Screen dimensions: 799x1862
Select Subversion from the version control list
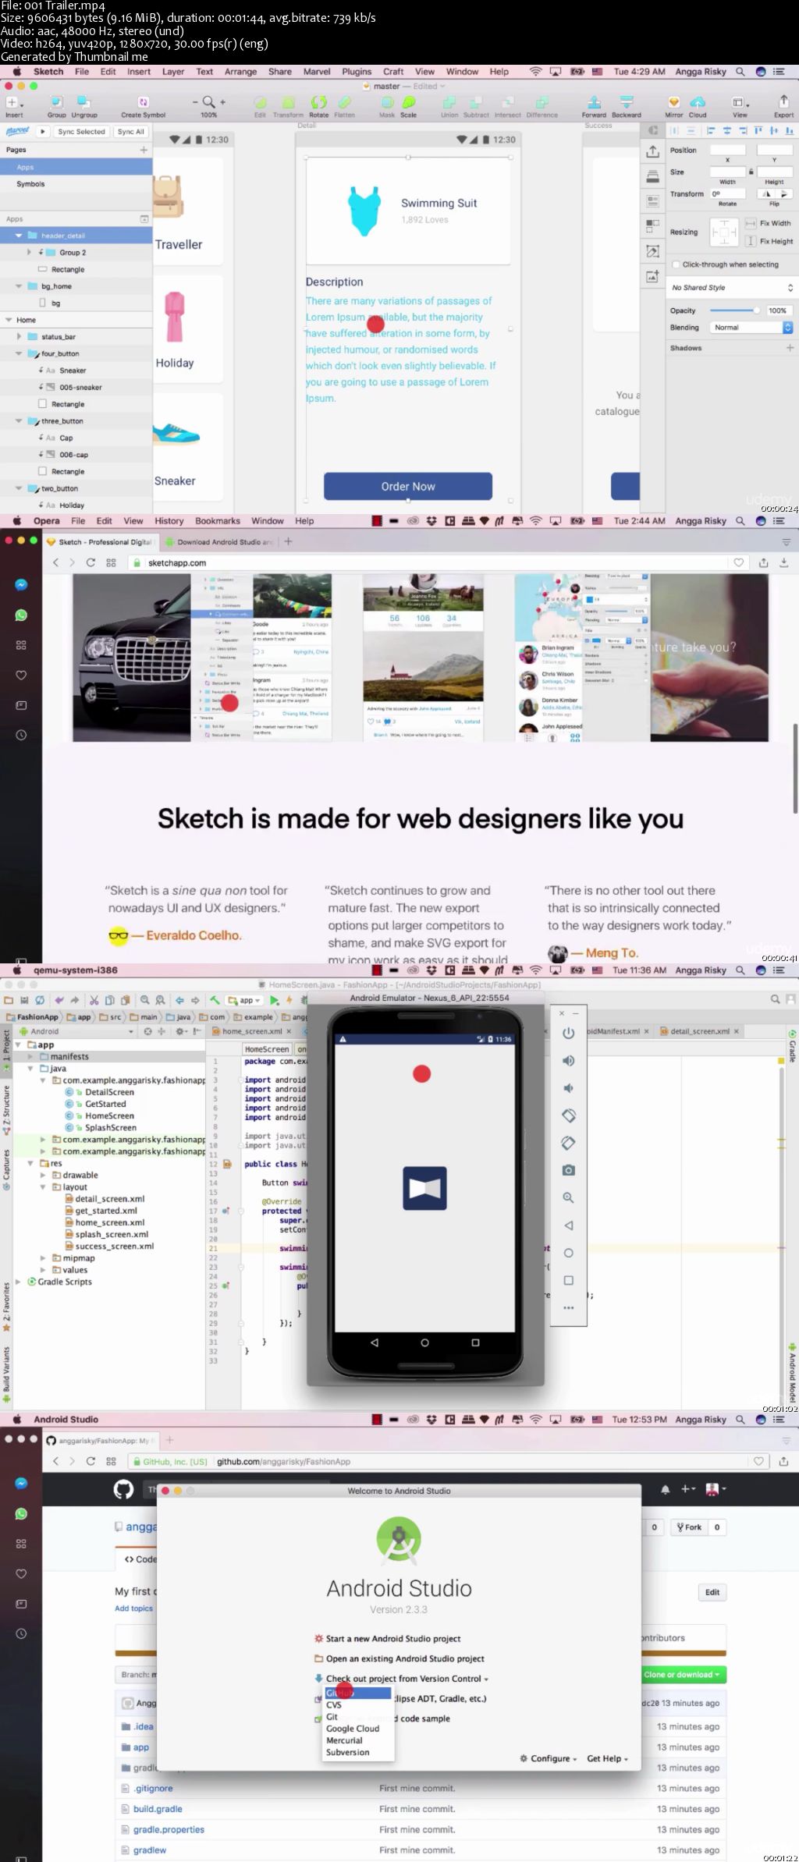(x=347, y=1752)
